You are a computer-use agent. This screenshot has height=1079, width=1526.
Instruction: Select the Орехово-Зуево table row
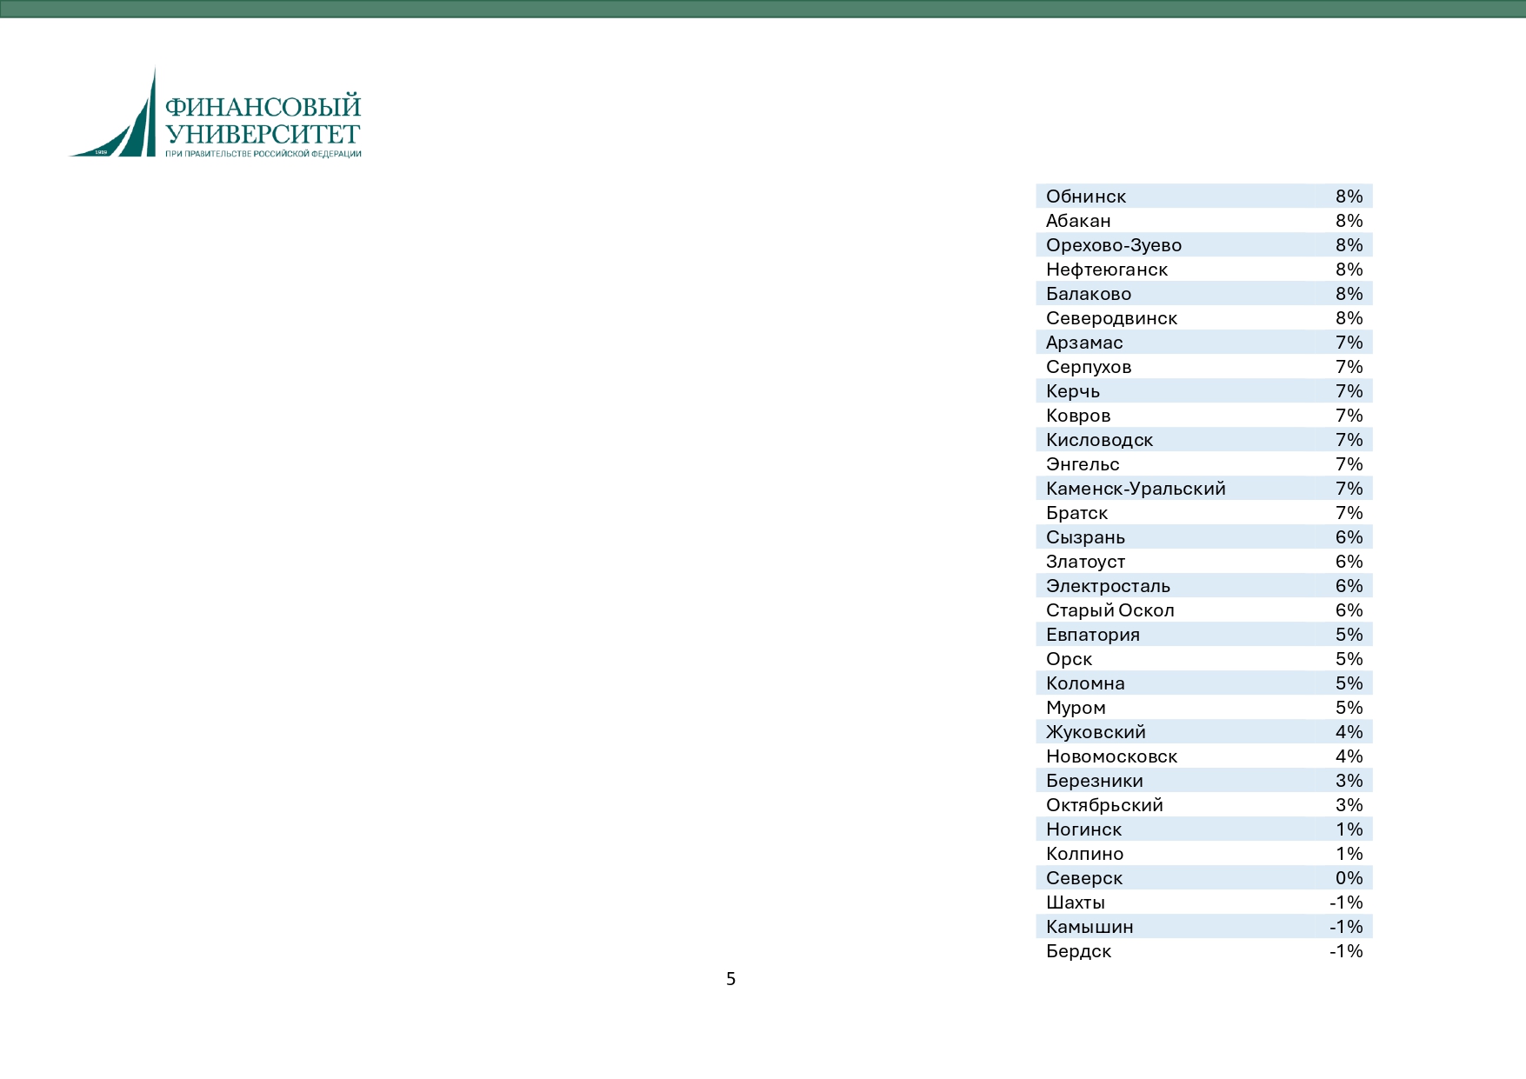pos(1204,244)
